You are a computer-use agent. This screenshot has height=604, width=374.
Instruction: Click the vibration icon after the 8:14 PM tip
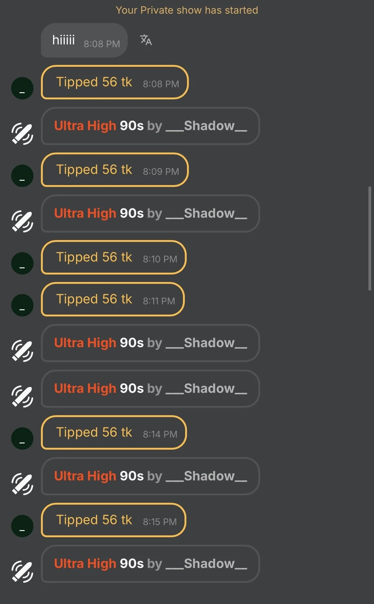(22, 484)
